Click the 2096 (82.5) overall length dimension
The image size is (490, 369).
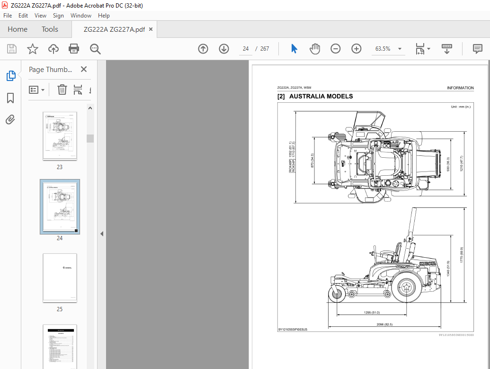click(384, 324)
